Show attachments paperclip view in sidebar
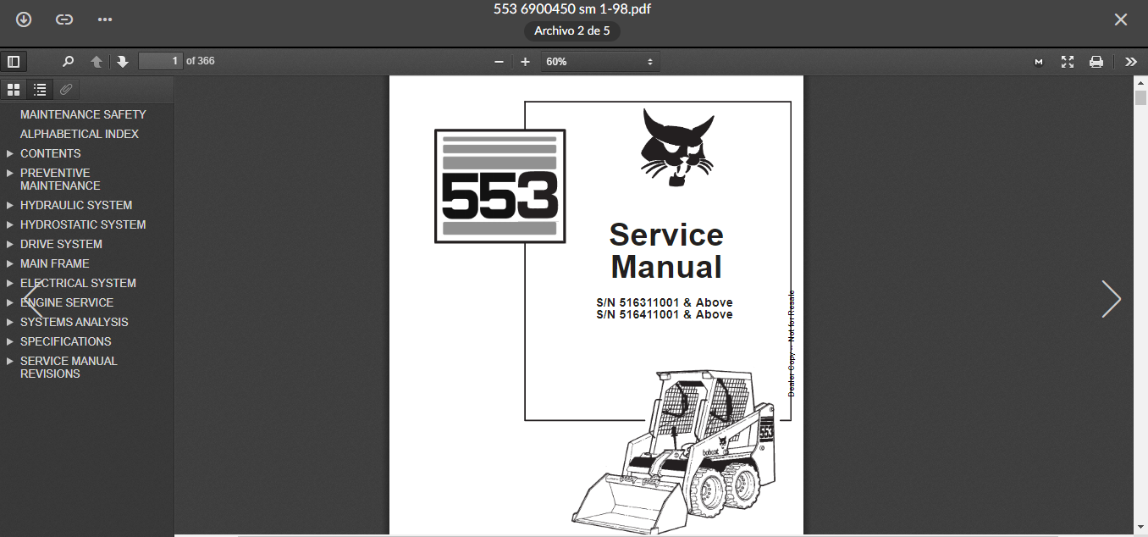Viewport: 1148px width, 537px height. tap(66, 89)
